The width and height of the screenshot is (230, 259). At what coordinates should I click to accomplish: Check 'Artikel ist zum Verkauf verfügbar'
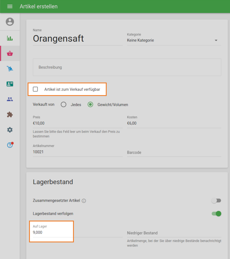pos(35,89)
